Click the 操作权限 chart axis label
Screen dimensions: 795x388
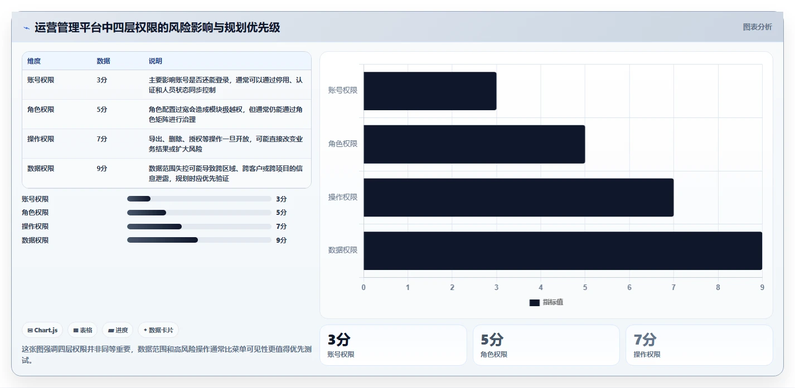pos(343,197)
